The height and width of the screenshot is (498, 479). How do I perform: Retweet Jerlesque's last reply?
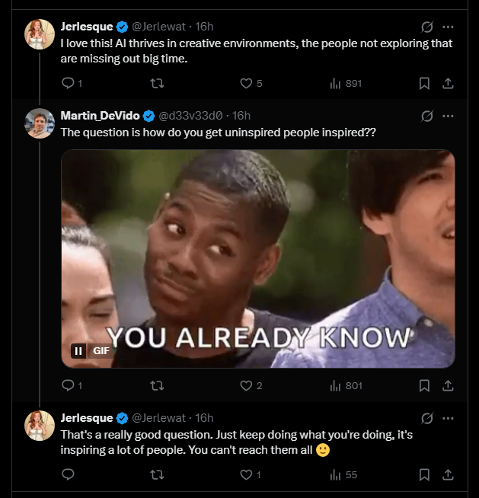(157, 475)
